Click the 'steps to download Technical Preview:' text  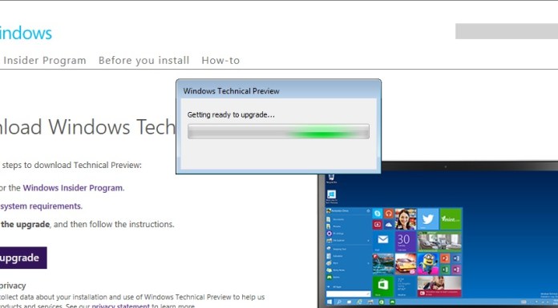[x=72, y=165]
